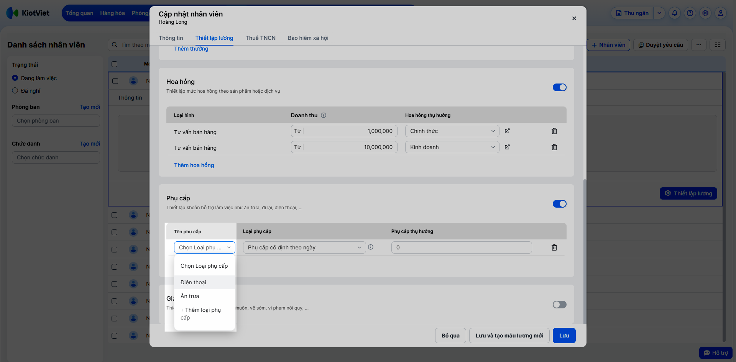Delete the 1,000,000 commission row
The width and height of the screenshot is (736, 362).
(554, 131)
